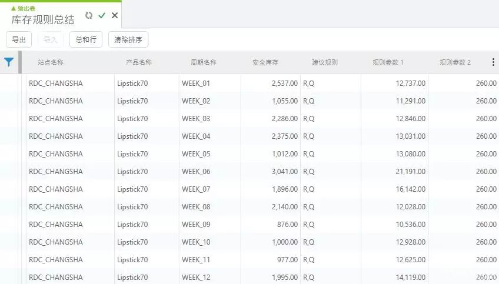The image size is (499, 284).
Task: Click the 规则参数 2 column header
Action: [x=455, y=62]
